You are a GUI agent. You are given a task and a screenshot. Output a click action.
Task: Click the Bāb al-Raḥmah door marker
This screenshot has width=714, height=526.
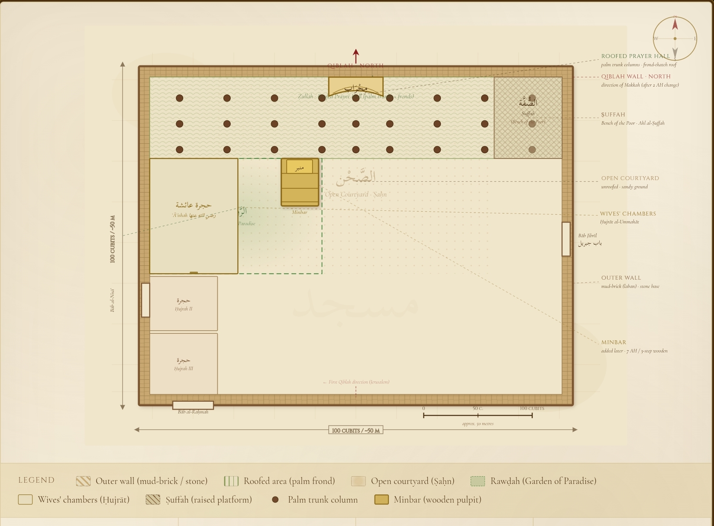[193, 405]
